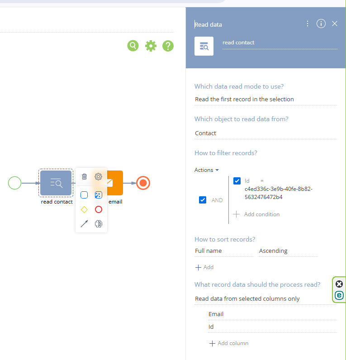Open help via green question mark
This screenshot has height=360, width=346.
168,46
